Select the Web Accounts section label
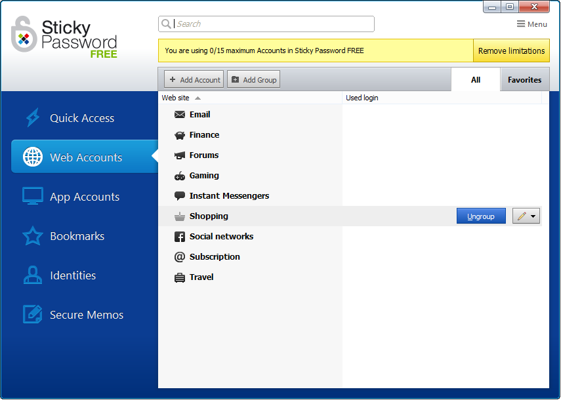 (x=86, y=157)
